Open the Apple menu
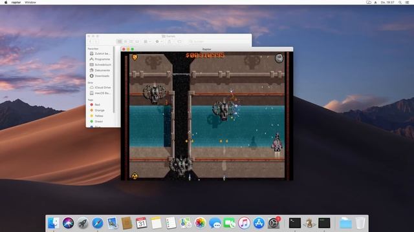The image size is (414, 232). tap(6, 3)
